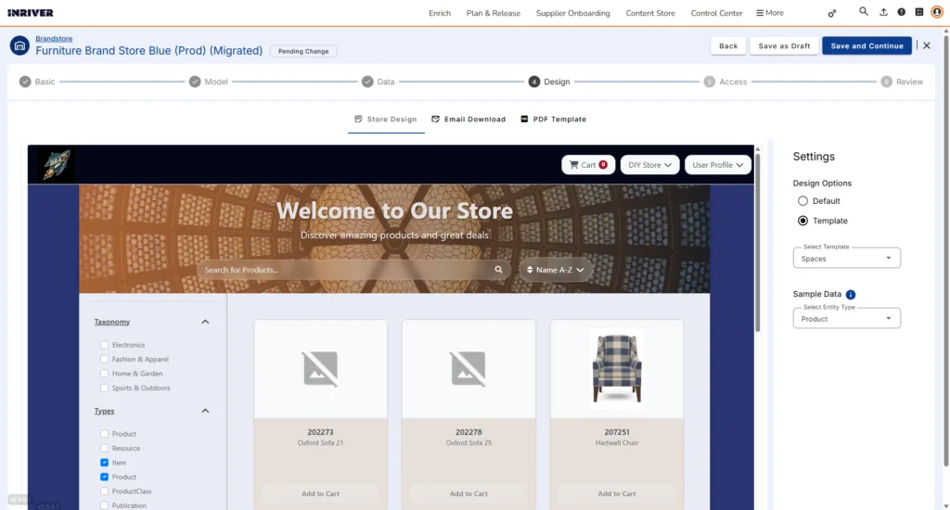This screenshot has height=510, width=950.
Task: Collapse the Types filter section
Action: point(205,411)
